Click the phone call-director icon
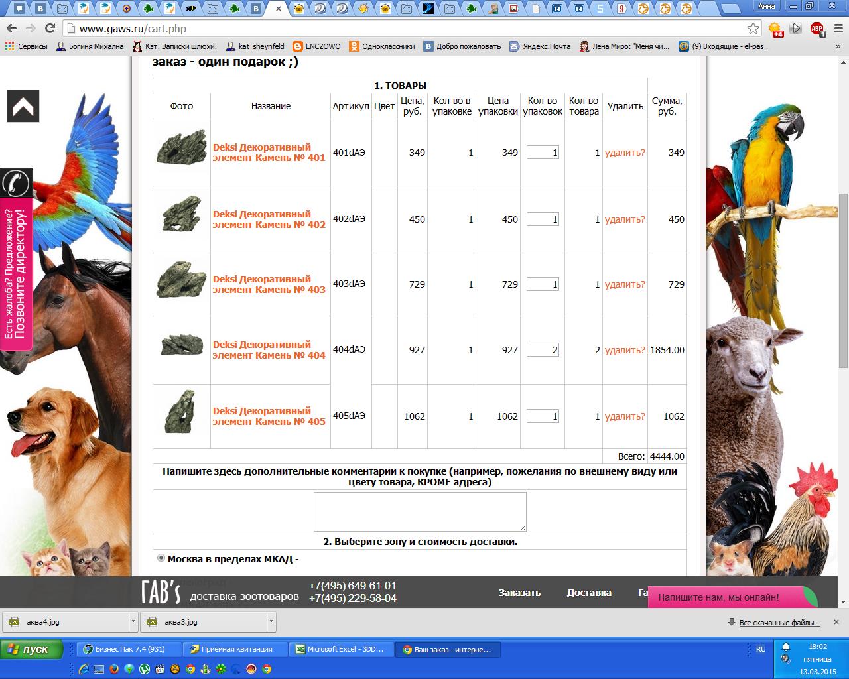849x679 pixels. pyautogui.click(x=15, y=183)
